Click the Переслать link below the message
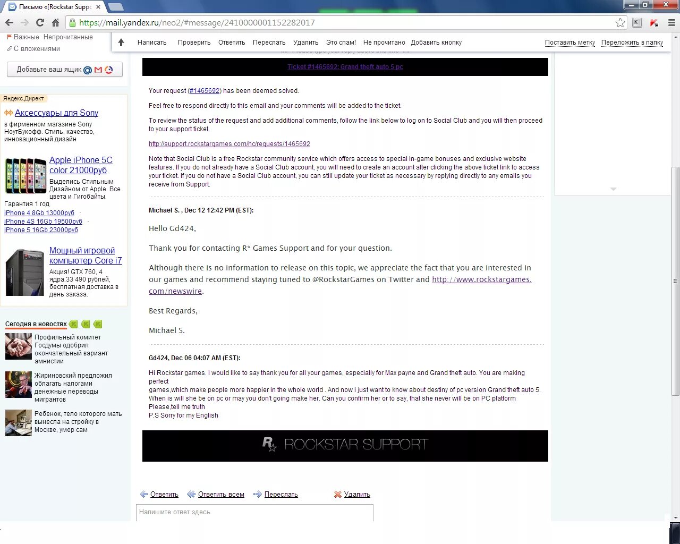 281,495
